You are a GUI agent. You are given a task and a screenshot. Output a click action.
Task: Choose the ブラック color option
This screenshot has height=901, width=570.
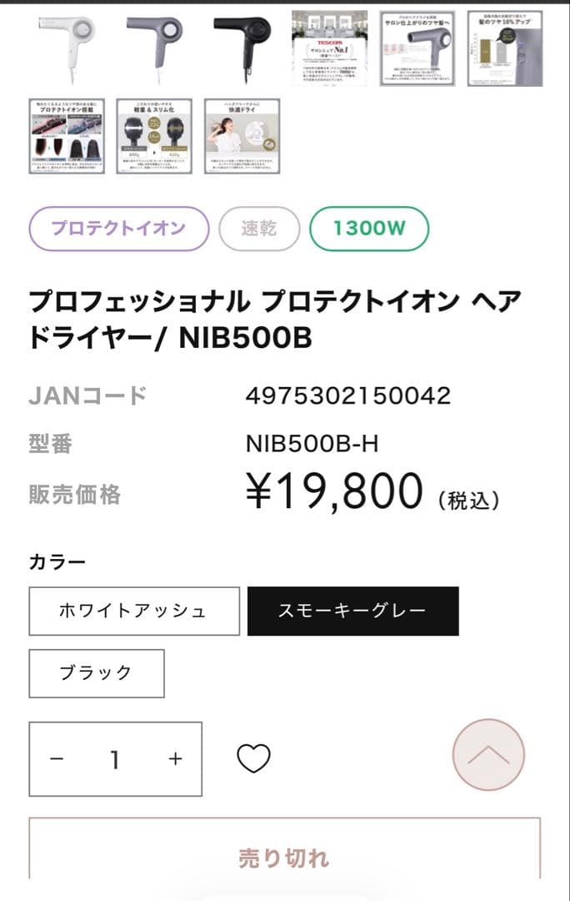pos(95,672)
